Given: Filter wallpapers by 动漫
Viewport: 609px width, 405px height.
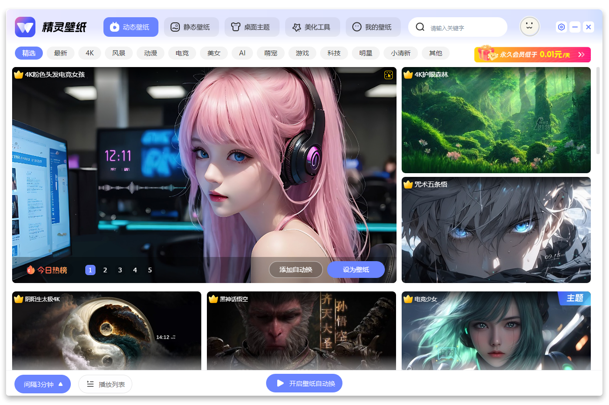Looking at the screenshot, I should click(151, 53).
